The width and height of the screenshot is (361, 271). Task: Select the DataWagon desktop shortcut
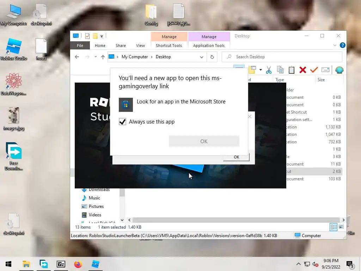coord(14,84)
